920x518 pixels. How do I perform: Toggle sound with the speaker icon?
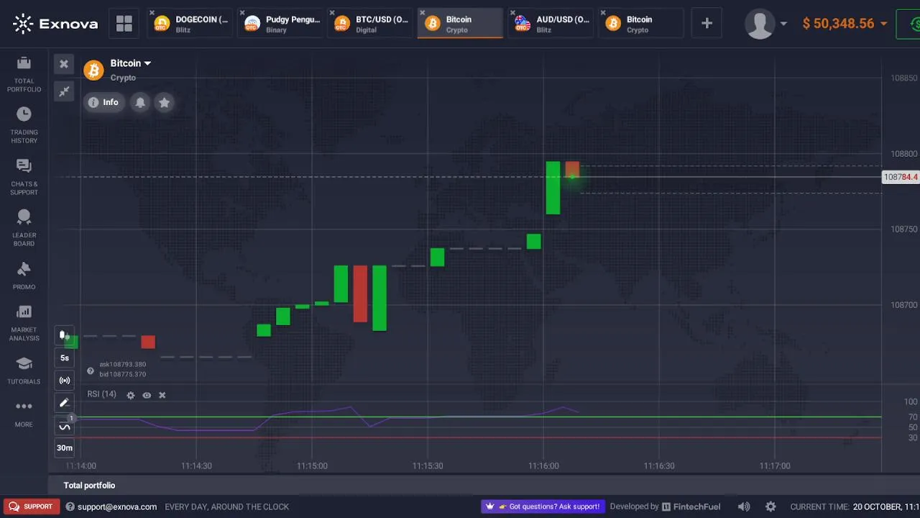744,506
